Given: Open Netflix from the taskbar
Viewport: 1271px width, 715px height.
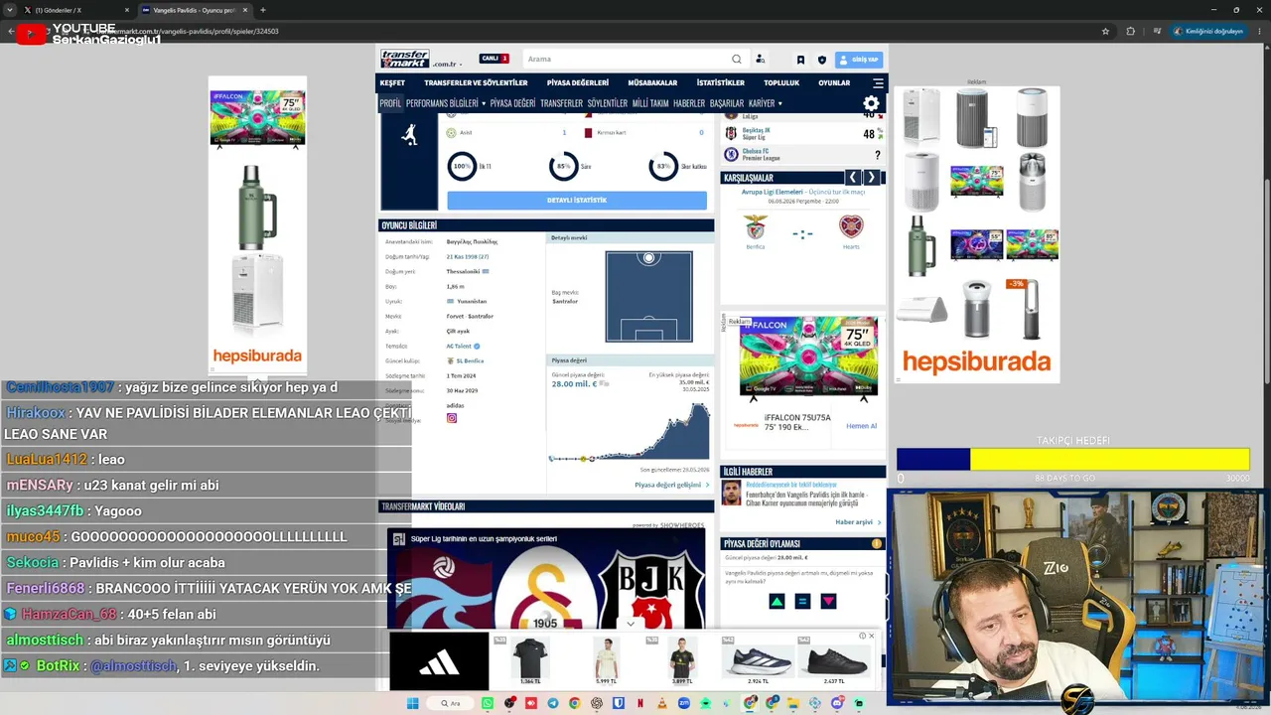Looking at the screenshot, I should 640,703.
